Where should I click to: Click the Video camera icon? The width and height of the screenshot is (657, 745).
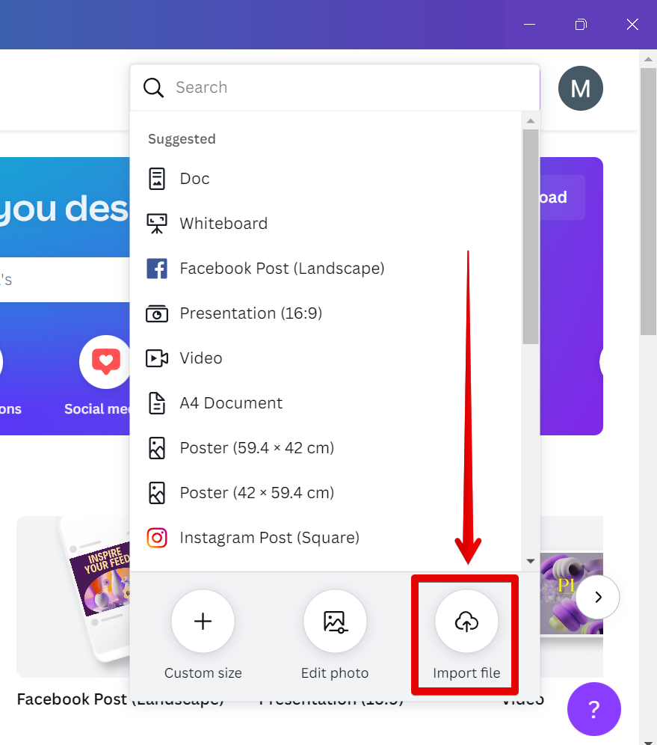157,358
